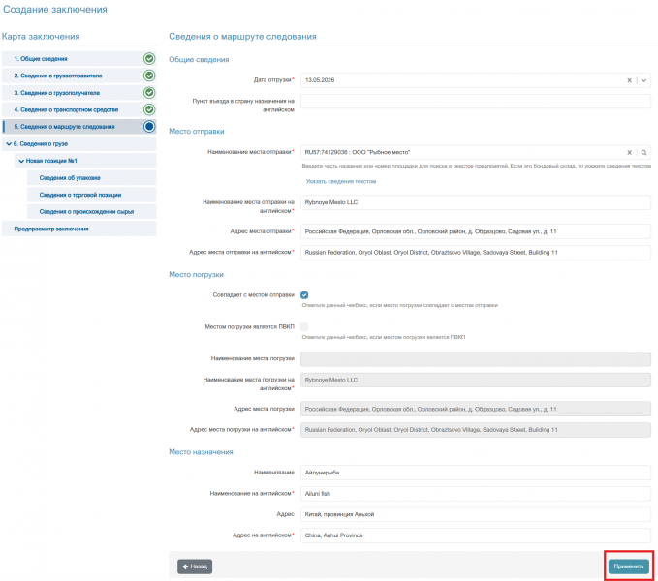658x581 pixels.
Task: Open step 4. Сведения о транспортном средстве
Action: (x=78, y=109)
